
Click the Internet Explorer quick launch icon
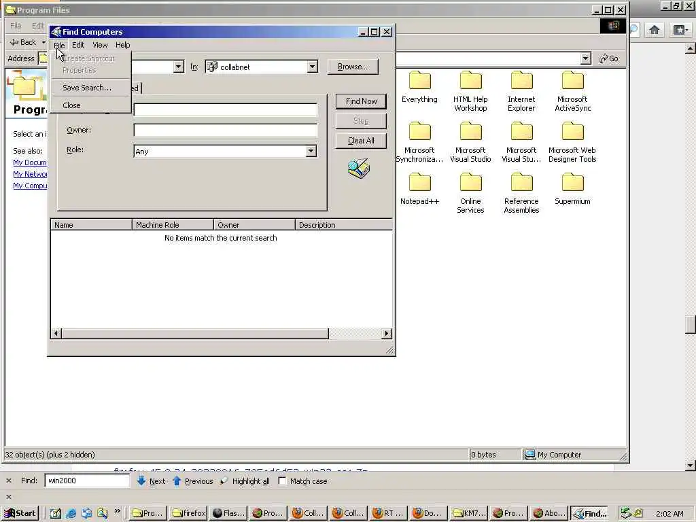(71, 513)
